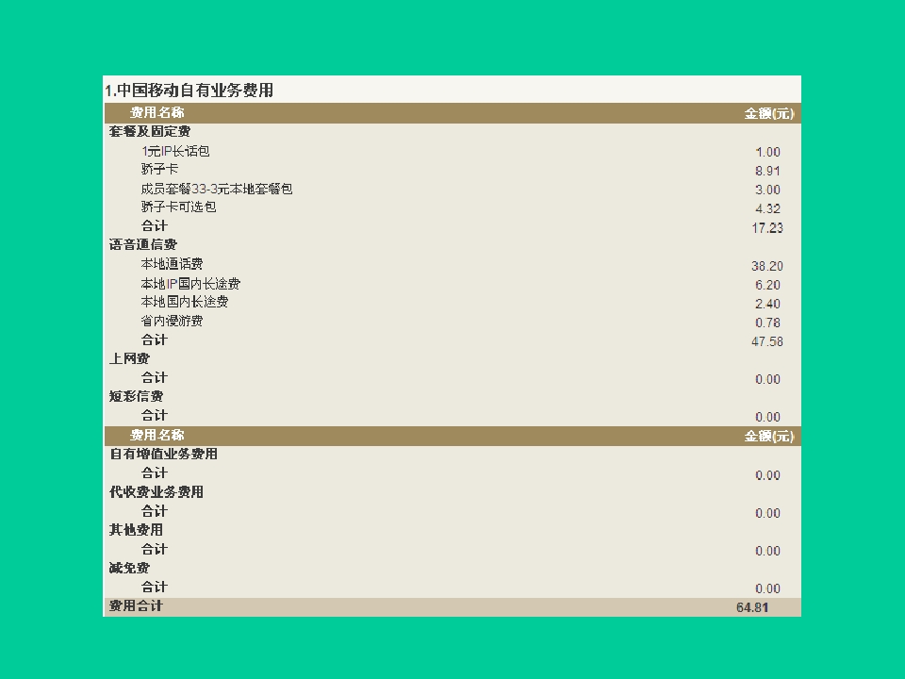Image resolution: width=905 pixels, height=679 pixels.
Task: Click the 本地通话费 item
Action: click(172, 264)
